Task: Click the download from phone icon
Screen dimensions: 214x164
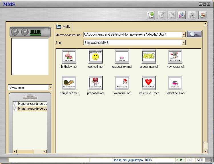Action: [181, 15]
